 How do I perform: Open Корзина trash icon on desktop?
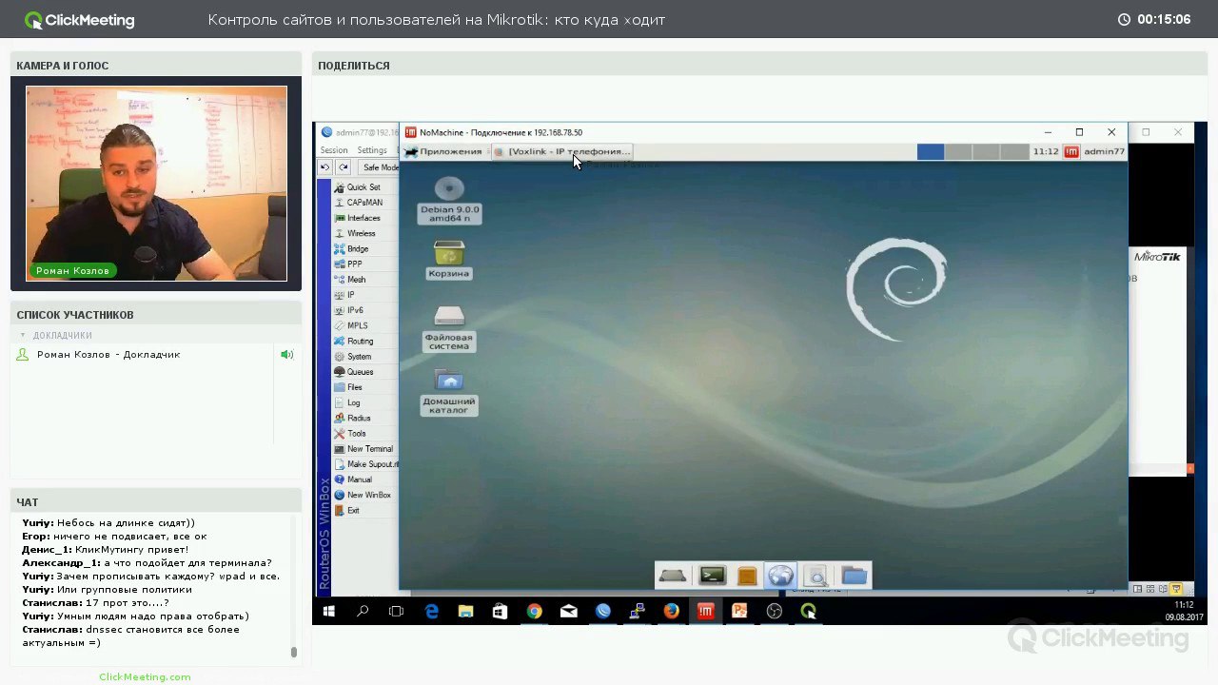[449, 260]
